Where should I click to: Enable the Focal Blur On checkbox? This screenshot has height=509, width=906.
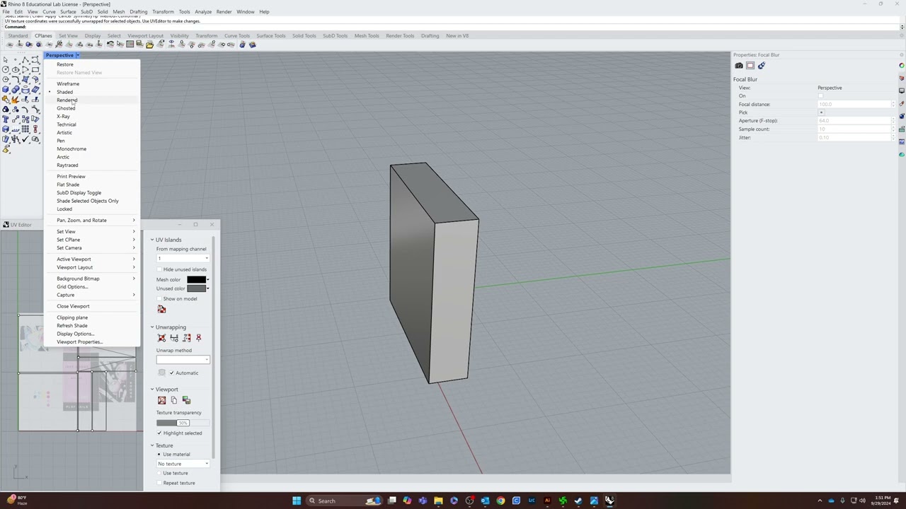[821, 96]
